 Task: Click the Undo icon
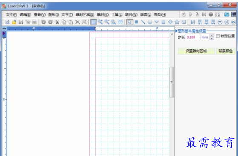tap(43, 22)
